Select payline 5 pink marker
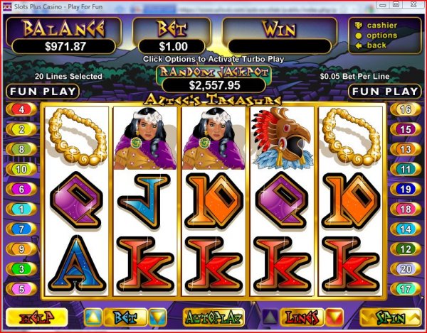Screen dimensions: 427x333 21,289
